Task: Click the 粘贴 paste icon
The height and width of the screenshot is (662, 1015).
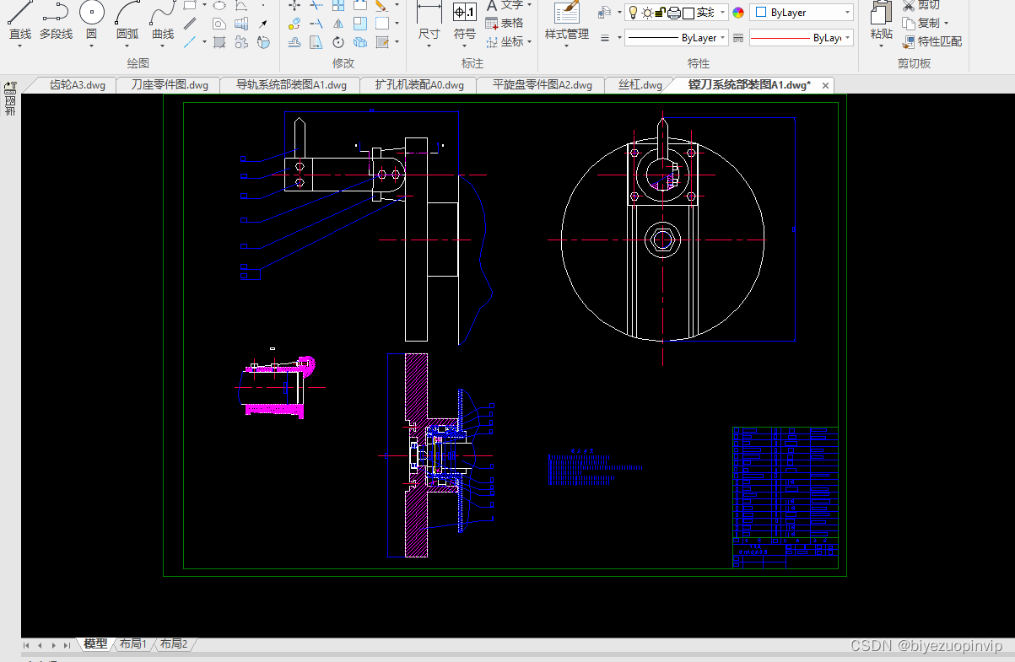Action: click(881, 20)
